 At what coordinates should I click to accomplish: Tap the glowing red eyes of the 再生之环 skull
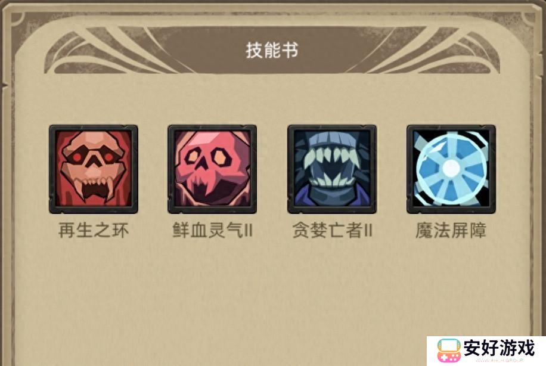click(x=93, y=157)
